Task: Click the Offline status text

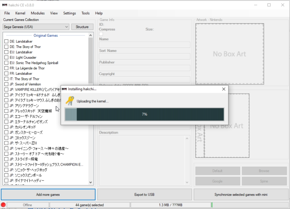Action: coord(28,205)
